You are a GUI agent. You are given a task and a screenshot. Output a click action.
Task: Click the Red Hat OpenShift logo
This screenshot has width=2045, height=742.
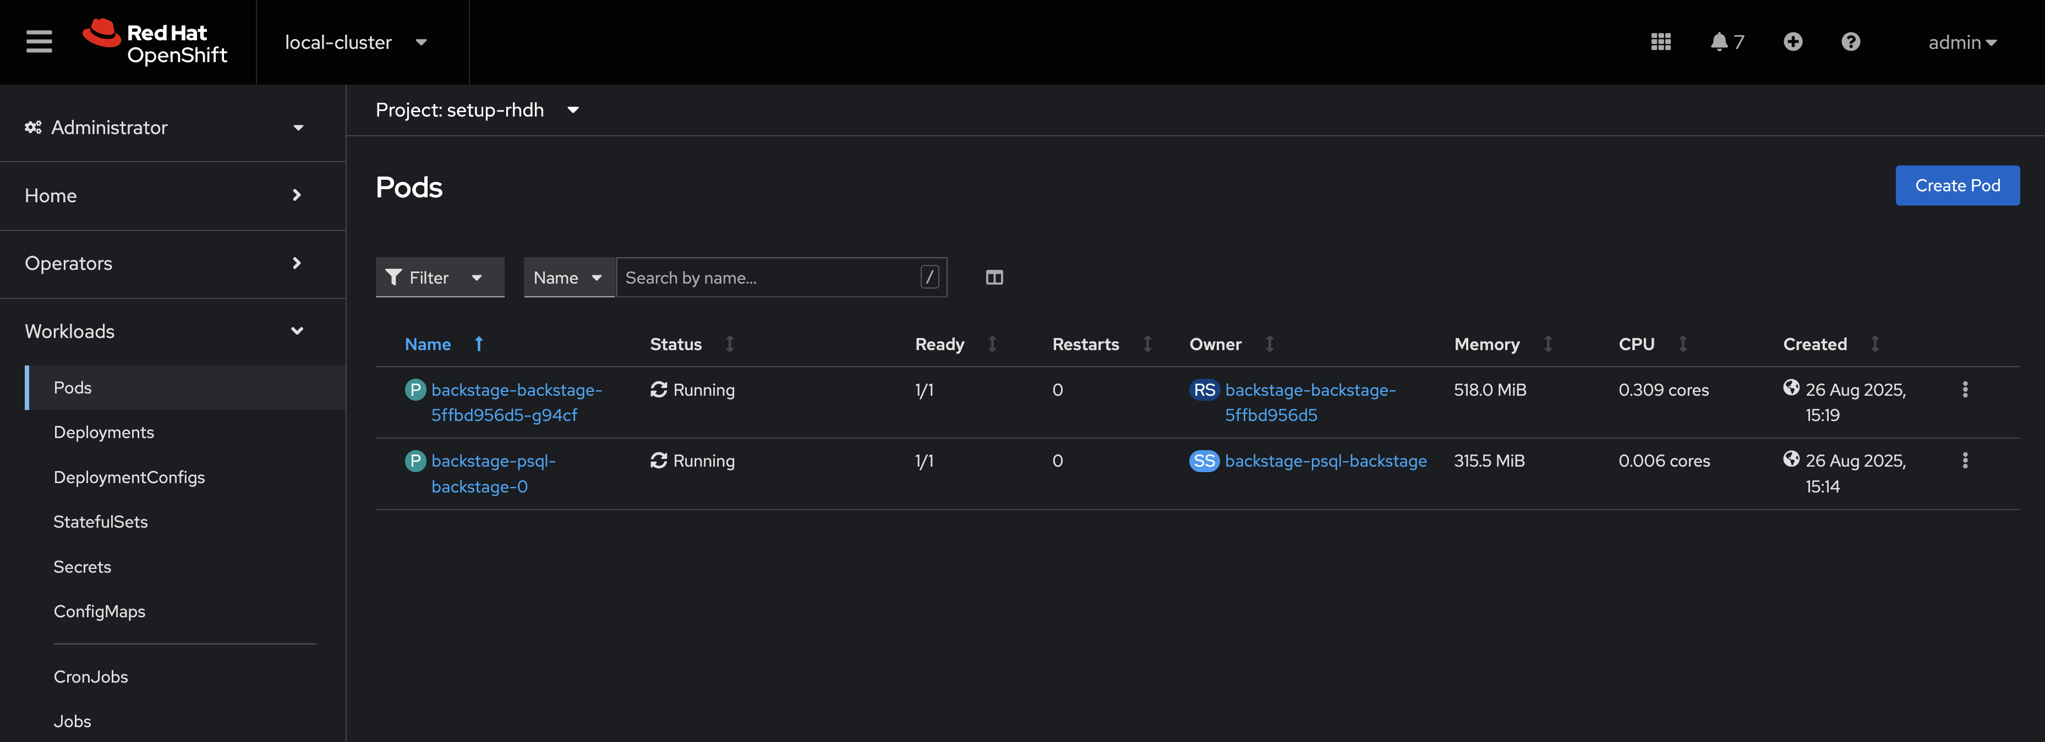pyautogui.click(x=155, y=41)
